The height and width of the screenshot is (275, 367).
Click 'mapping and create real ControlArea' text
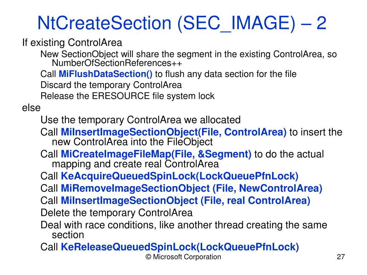tap(135, 164)
